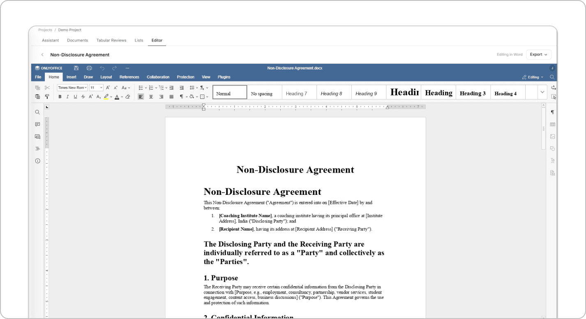The width and height of the screenshot is (586, 319).
Task: Open paragraph settings in right sidebar
Action: (553, 112)
